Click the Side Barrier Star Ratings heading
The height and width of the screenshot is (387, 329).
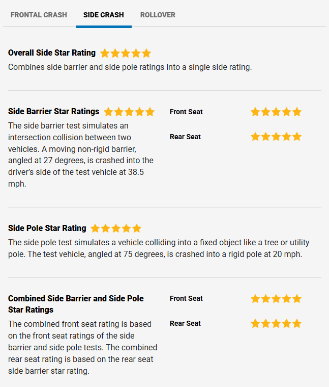click(54, 112)
